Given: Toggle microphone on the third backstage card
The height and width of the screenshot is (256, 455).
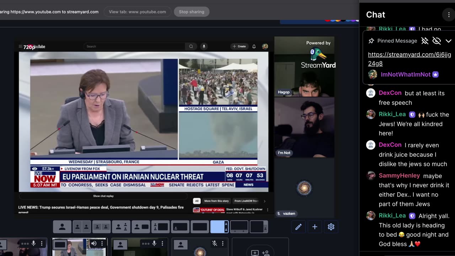Looking at the screenshot, I should click(x=154, y=244).
